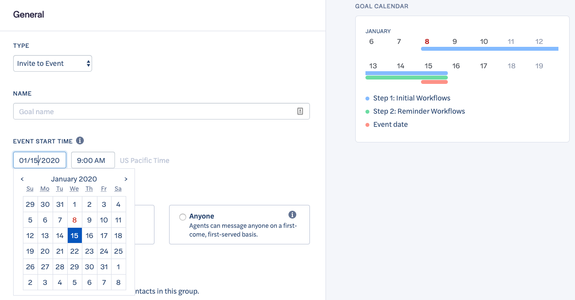Click the 9:00 AM time field
Image resolution: width=575 pixels, height=300 pixels.
pos(93,160)
